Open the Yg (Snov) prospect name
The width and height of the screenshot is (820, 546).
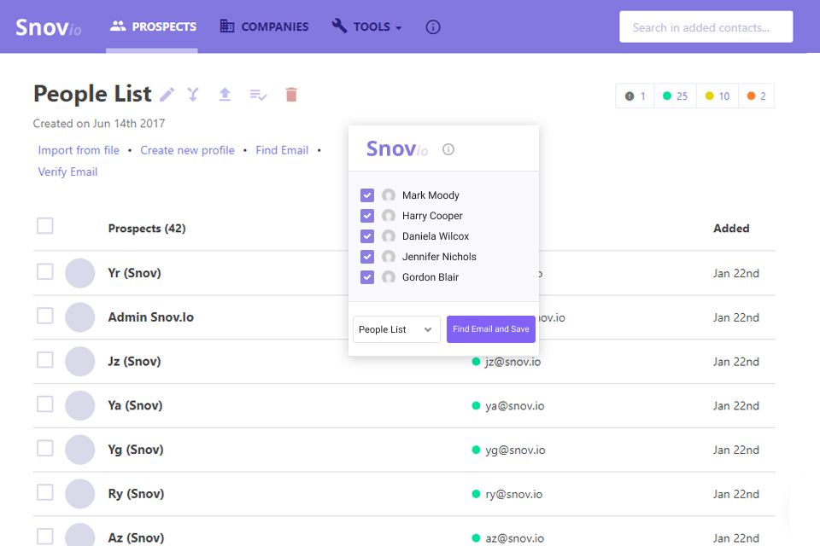(136, 450)
